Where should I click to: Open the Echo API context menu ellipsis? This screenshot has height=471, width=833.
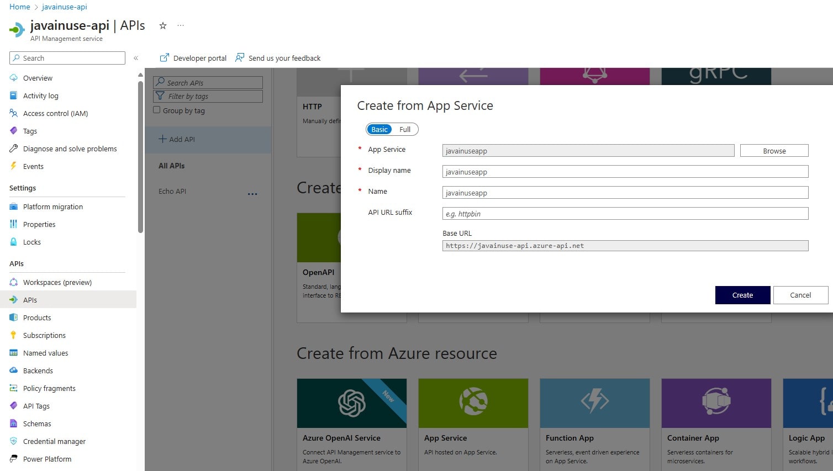[252, 194]
